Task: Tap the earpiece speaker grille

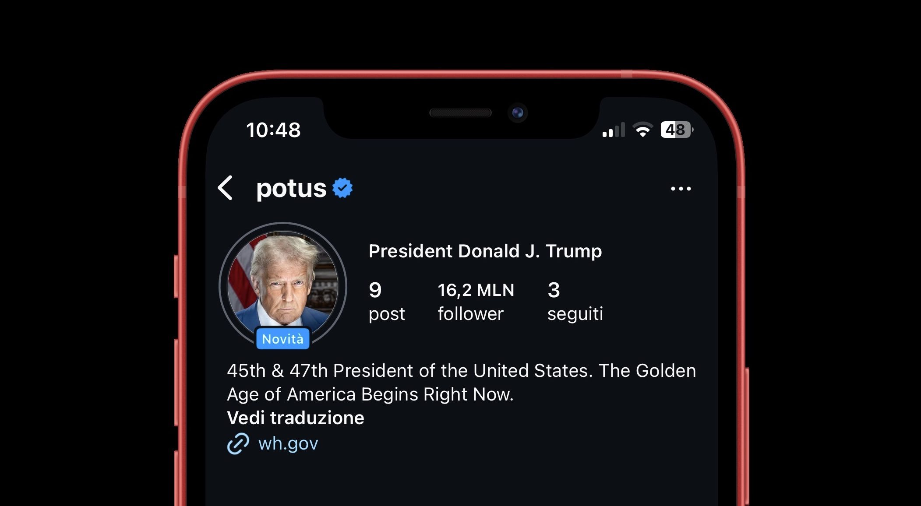Action: [x=460, y=113]
